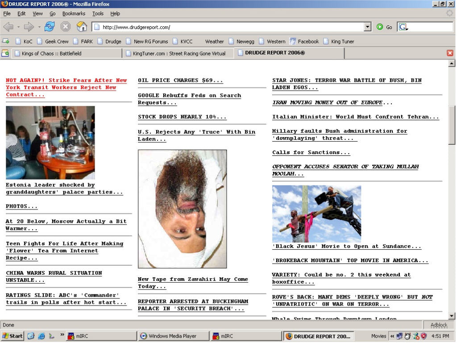Open the Edit menu
This screenshot has height=343, width=457.
click(x=21, y=13)
